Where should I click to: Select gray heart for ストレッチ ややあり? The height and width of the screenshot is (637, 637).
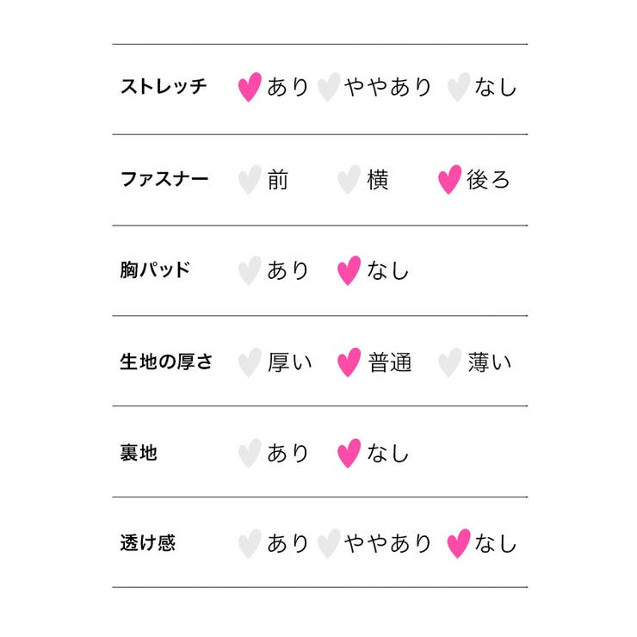point(328,87)
